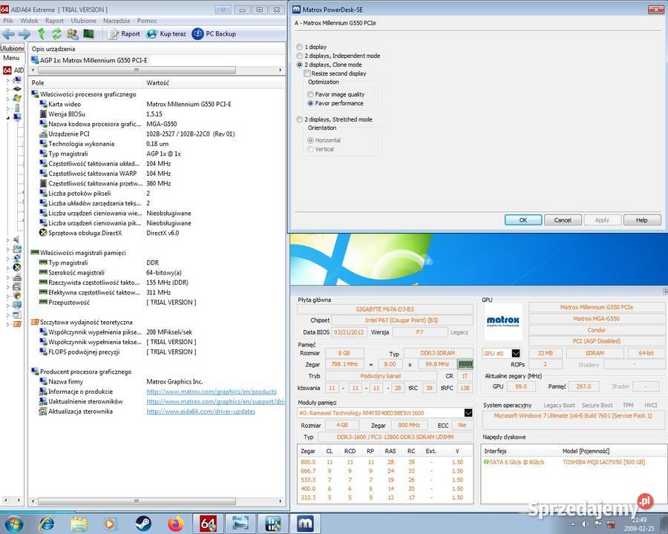This screenshot has height=534, width=668.
Task: Click the bottom horizontal scrollbar of details pane
Action: 137,501
